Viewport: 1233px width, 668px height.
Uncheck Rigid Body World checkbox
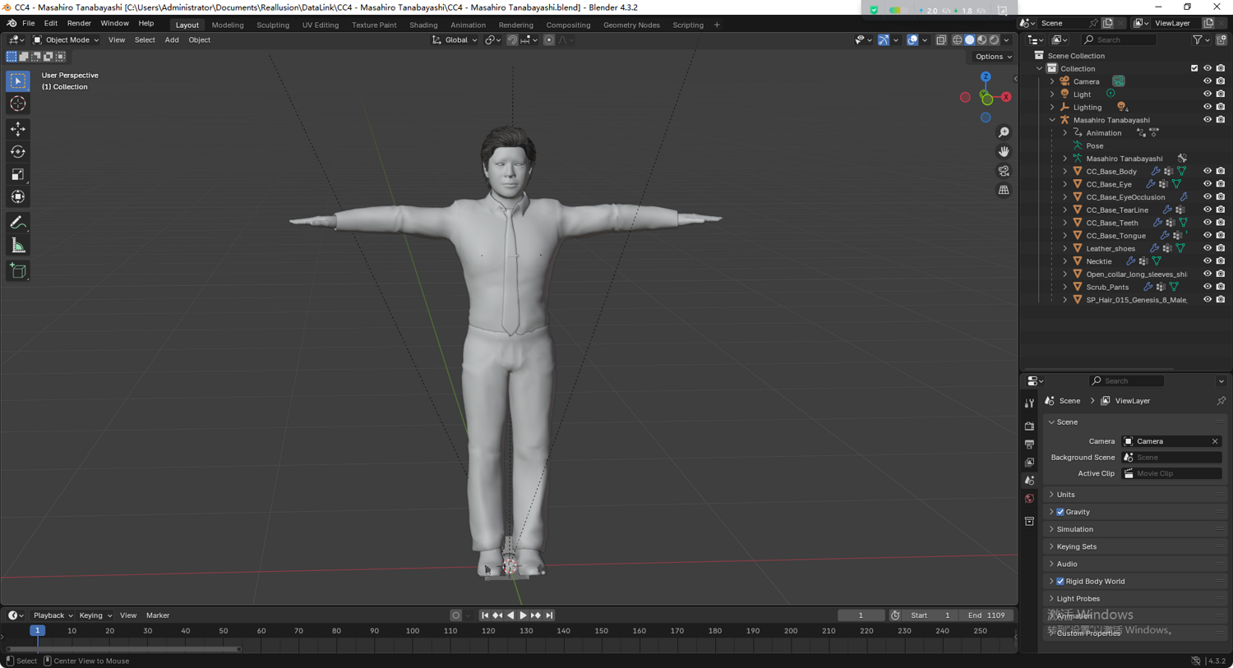[x=1060, y=582]
